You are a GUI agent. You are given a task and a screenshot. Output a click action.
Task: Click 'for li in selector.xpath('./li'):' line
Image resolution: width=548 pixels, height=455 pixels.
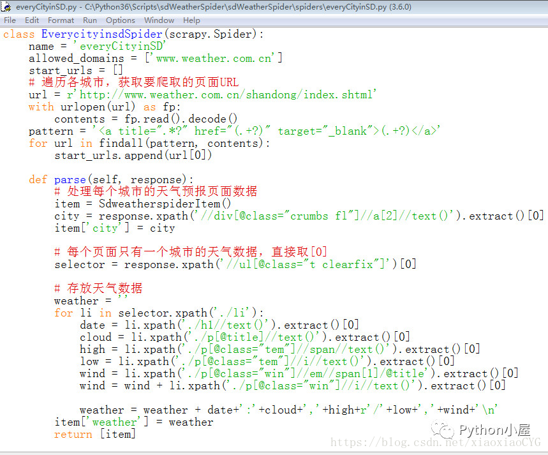pos(159,313)
